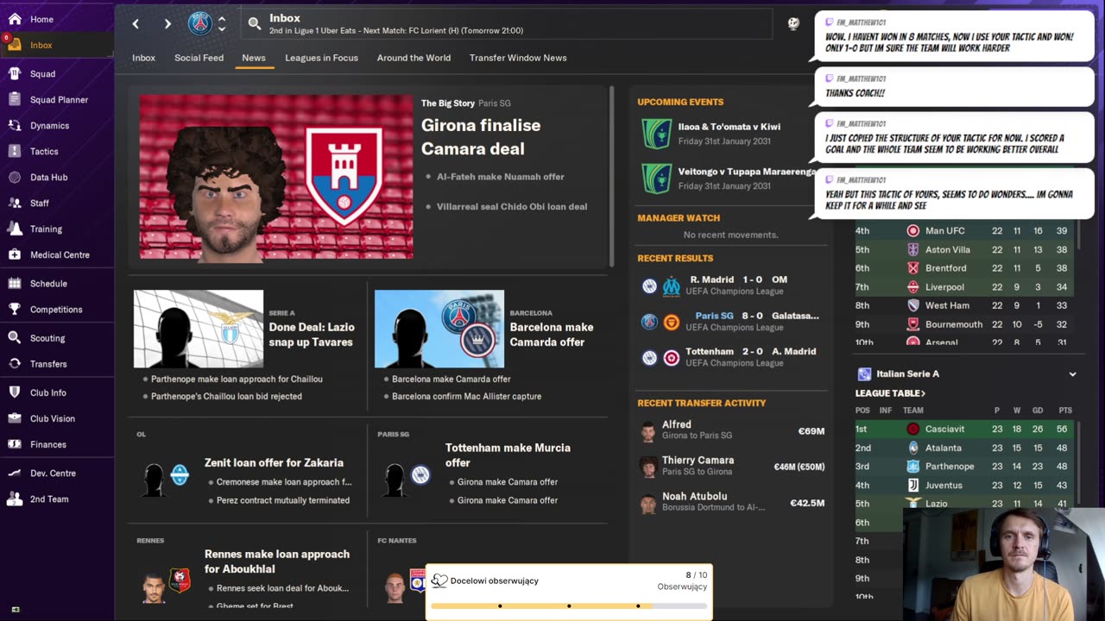Viewport: 1105px width, 621px height.
Task: Open Alfred transfer to Paris SG entry
Action: [x=732, y=430]
